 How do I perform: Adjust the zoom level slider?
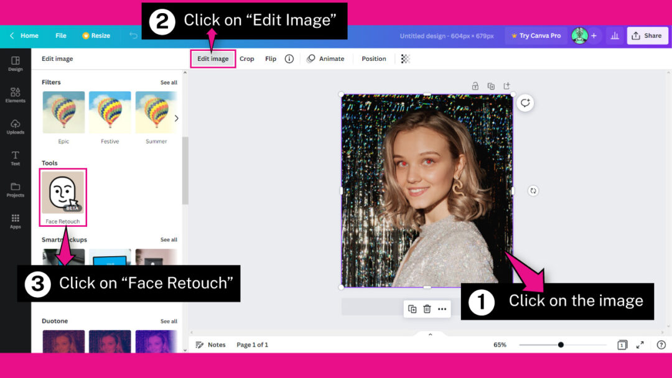pyautogui.click(x=562, y=344)
